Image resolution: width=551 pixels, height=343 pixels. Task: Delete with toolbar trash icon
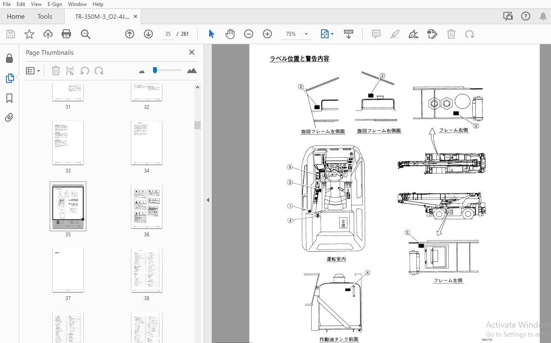(x=451, y=34)
